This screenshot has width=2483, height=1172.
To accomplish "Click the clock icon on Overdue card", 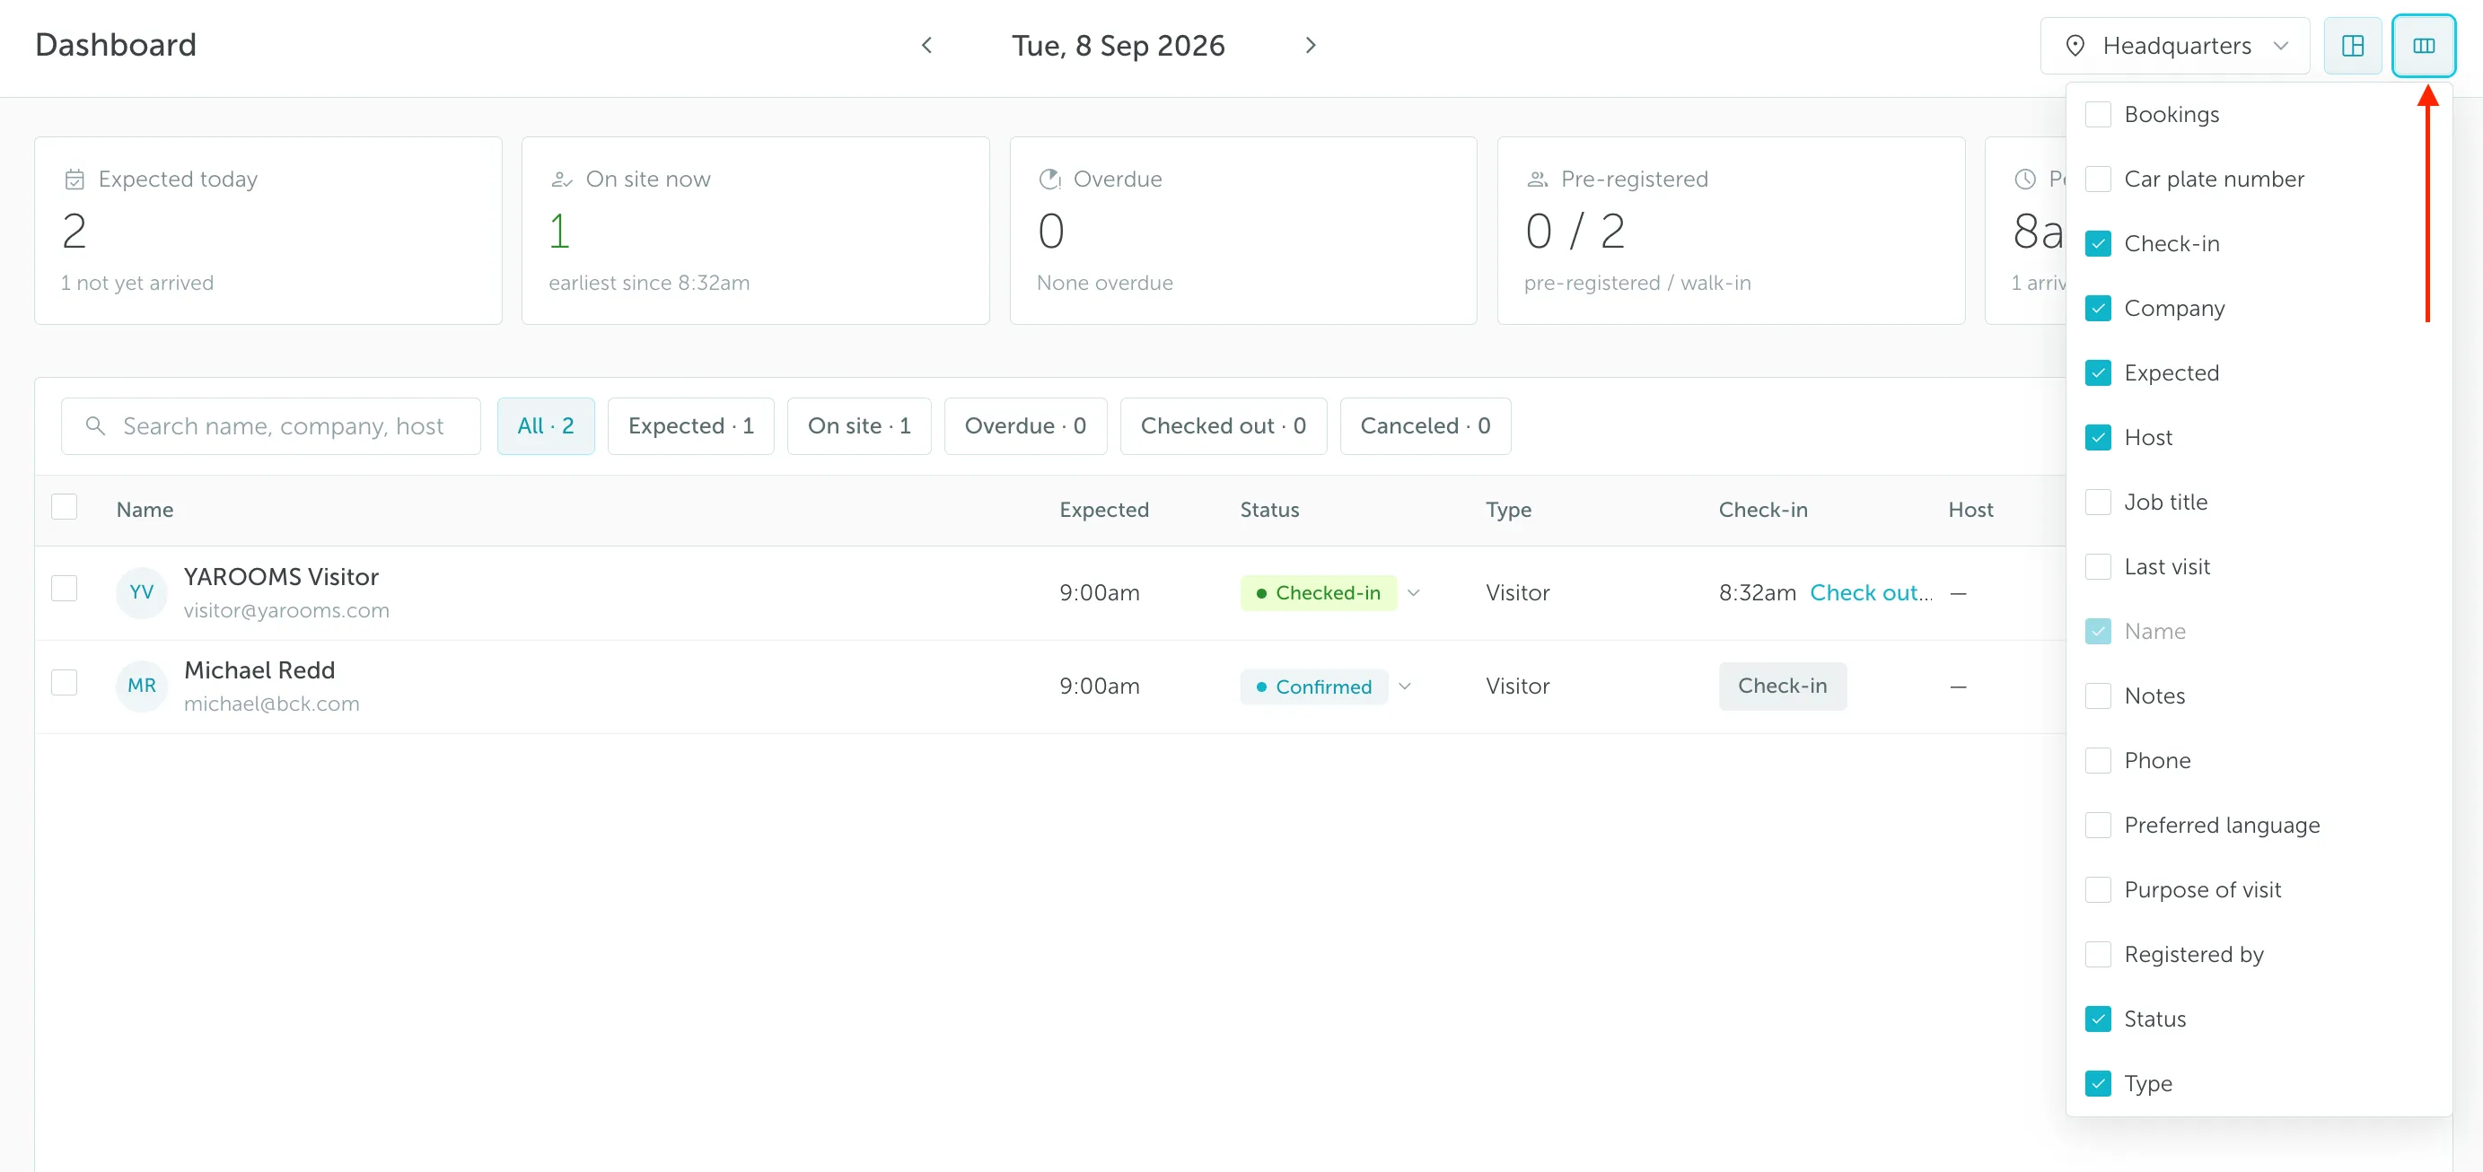I will pos(1049,179).
